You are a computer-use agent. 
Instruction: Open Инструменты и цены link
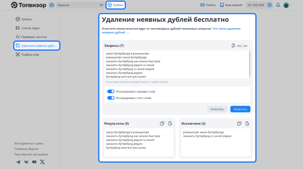click(29, 144)
